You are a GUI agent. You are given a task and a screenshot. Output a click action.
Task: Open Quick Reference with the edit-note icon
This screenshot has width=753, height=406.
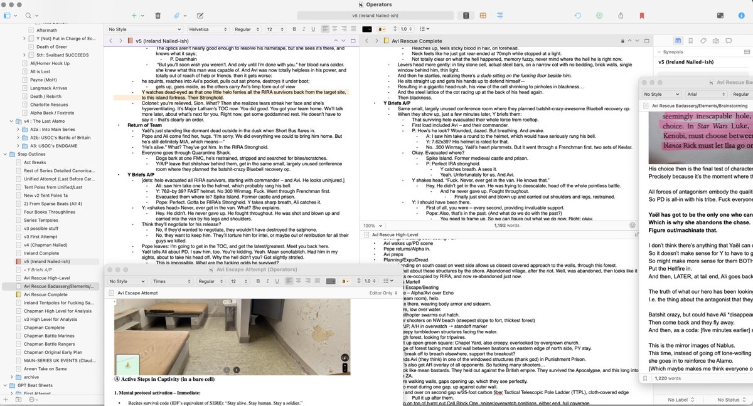[200, 14]
